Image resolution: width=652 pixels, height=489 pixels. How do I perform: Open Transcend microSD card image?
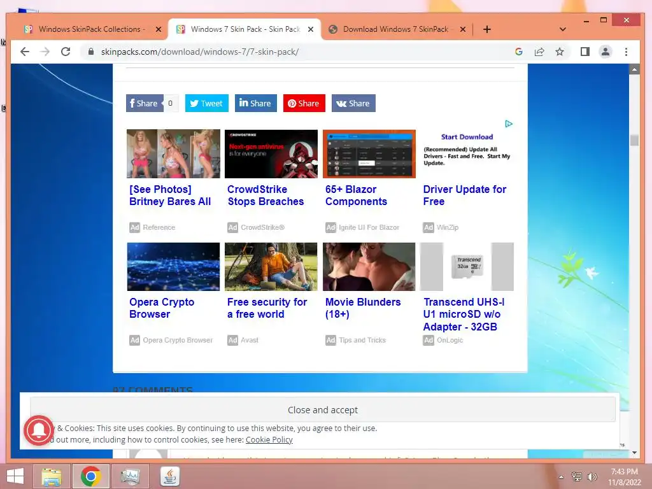(467, 267)
